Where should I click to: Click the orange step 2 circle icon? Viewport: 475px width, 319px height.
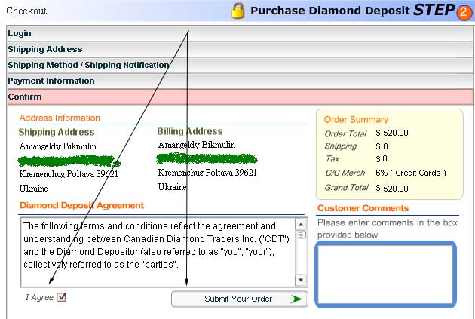(x=465, y=11)
